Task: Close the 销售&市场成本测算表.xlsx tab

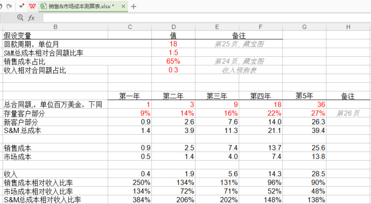Action: pos(123,7)
